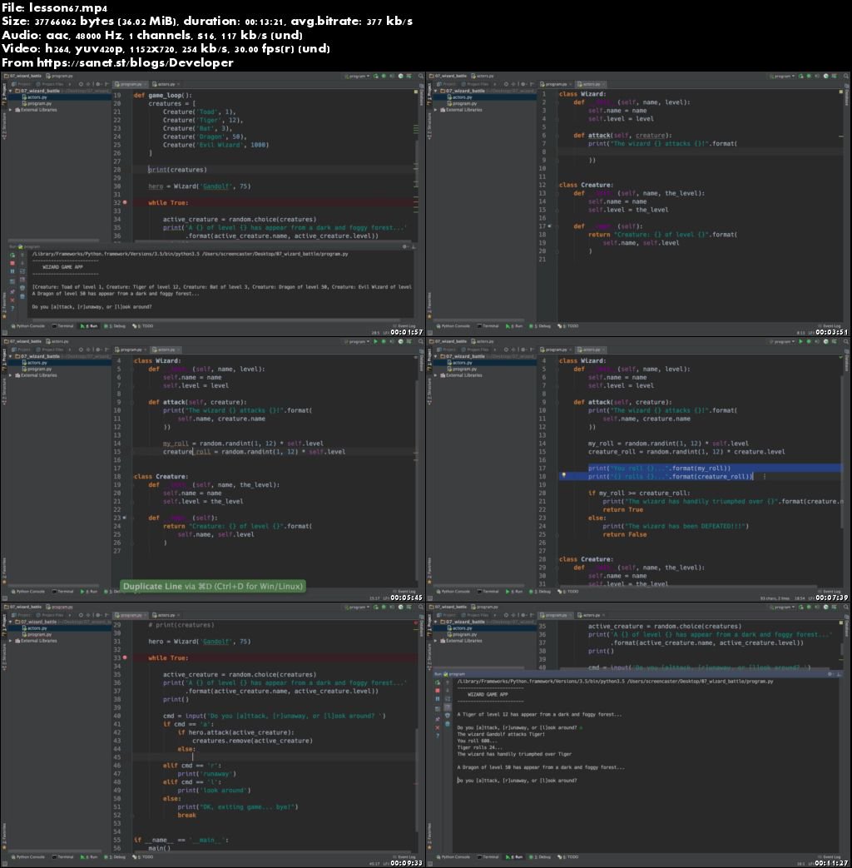Expand External Libraries in the 00:07:39 frame's project tree
The width and height of the screenshot is (852, 868).
(x=436, y=375)
